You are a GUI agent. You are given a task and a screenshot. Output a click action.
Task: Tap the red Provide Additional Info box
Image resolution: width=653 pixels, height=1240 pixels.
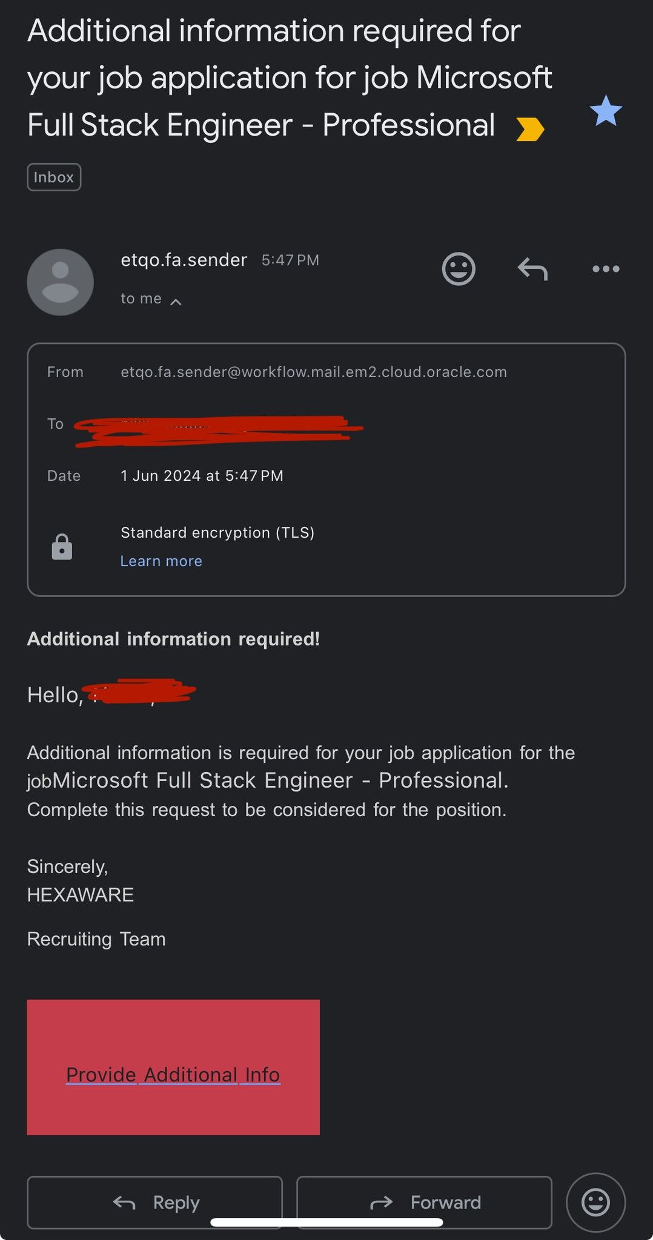coord(173,1067)
